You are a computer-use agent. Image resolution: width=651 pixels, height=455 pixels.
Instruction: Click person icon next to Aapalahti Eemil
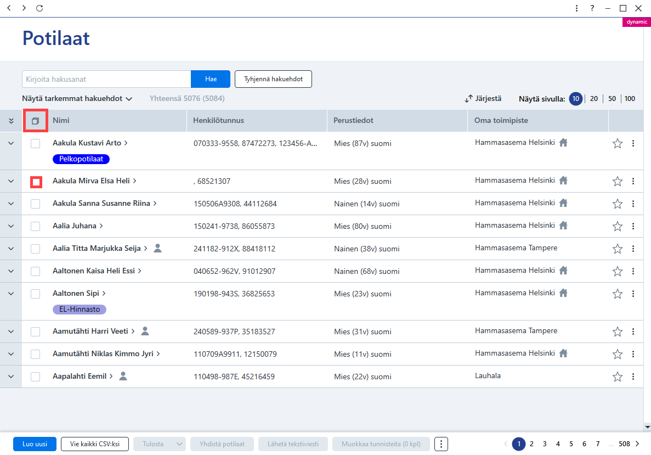click(123, 375)
